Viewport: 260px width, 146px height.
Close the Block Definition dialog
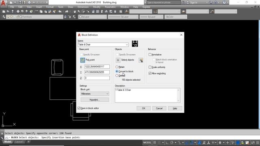click(181, 35)
